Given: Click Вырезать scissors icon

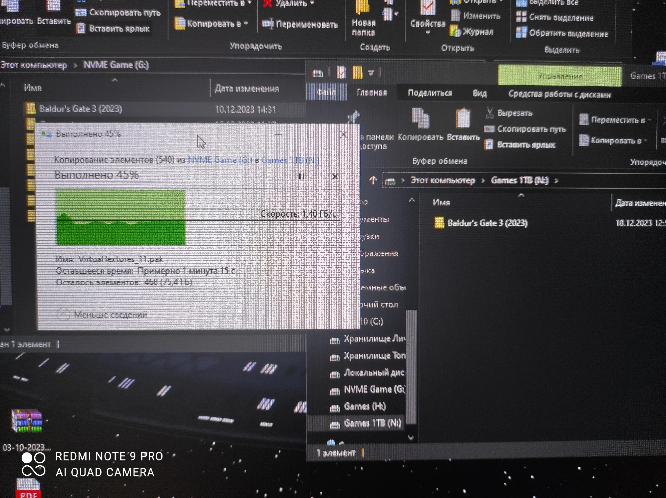Looking at the screenshot, I should coord(490,113).
